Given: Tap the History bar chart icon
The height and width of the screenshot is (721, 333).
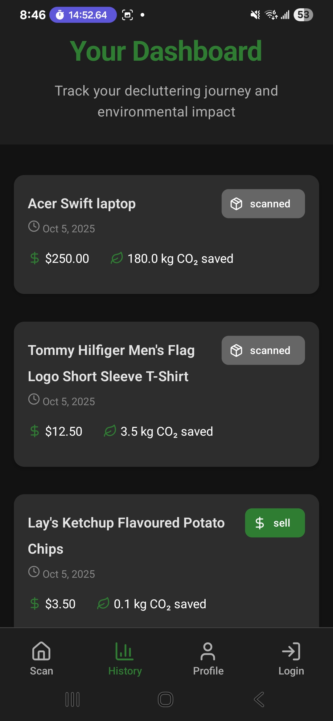Looking at the screenshot, I should (x=125, y=651).
